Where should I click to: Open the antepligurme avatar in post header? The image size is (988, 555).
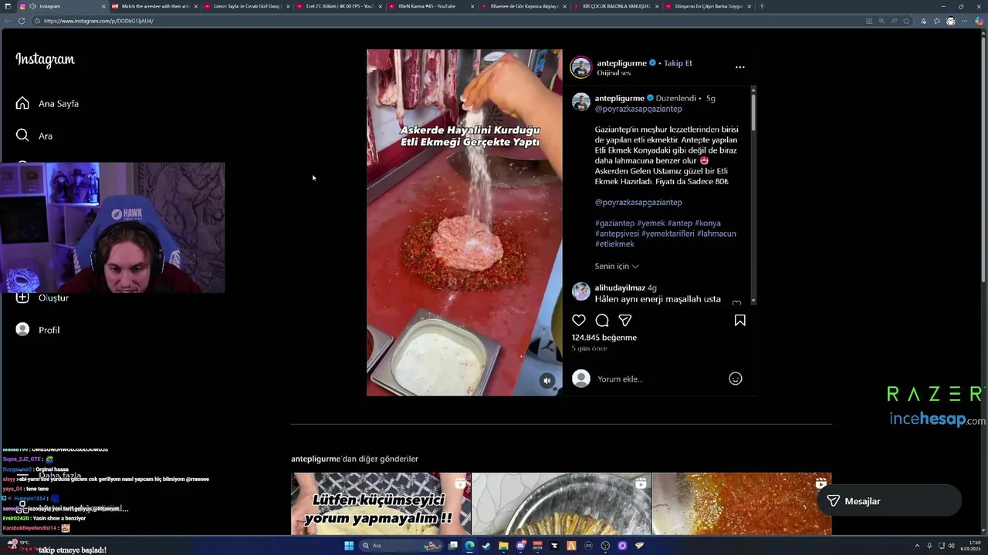(x=580, y=67)
